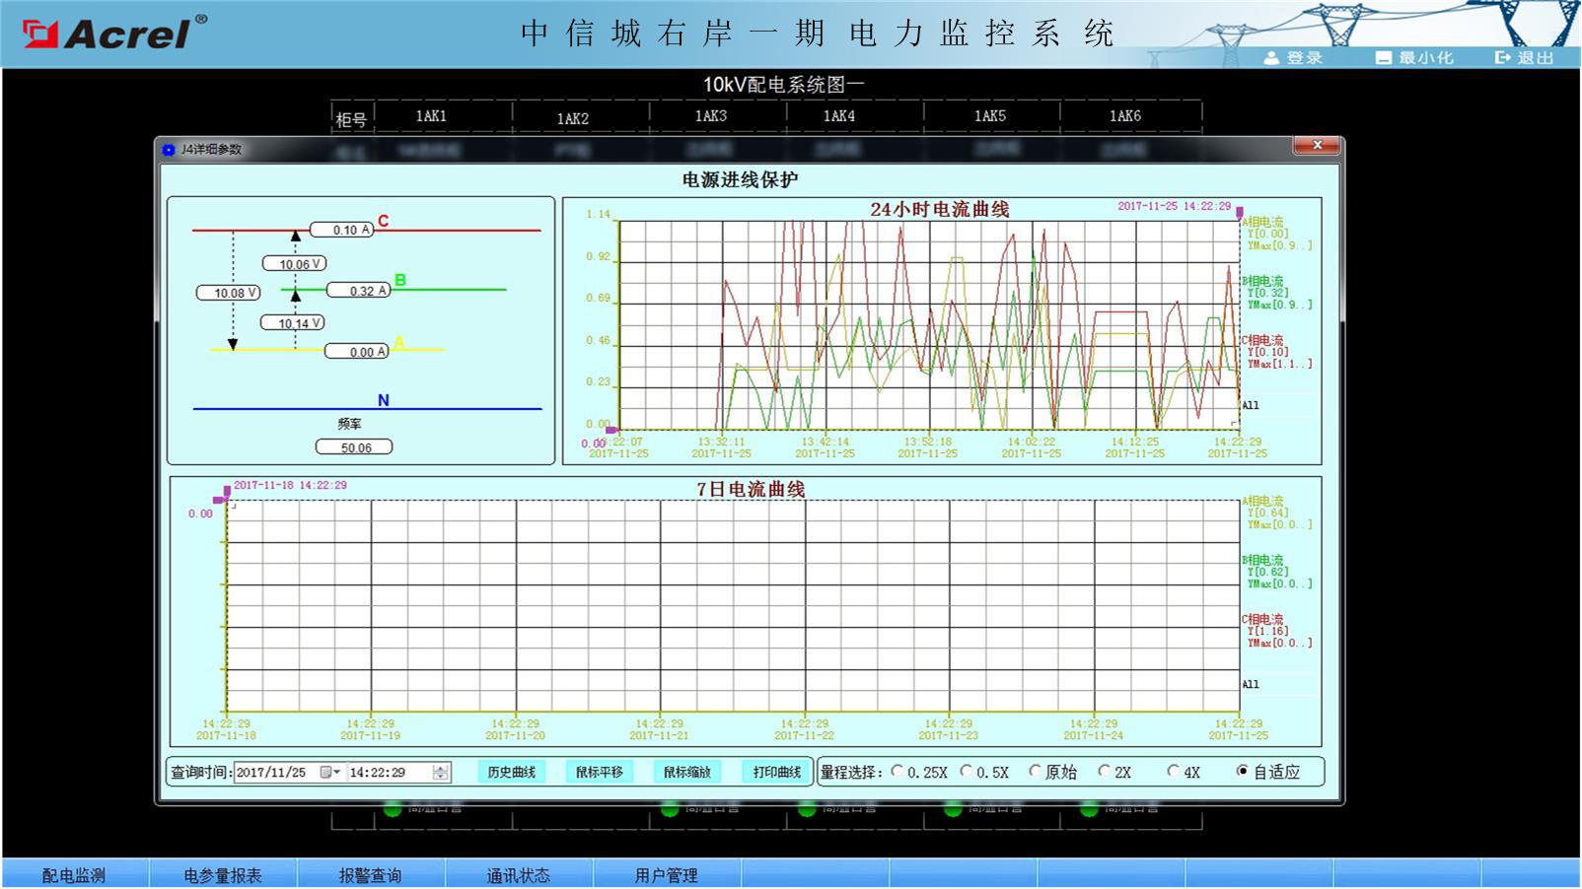Click the login user icon

coord(1271,58)
